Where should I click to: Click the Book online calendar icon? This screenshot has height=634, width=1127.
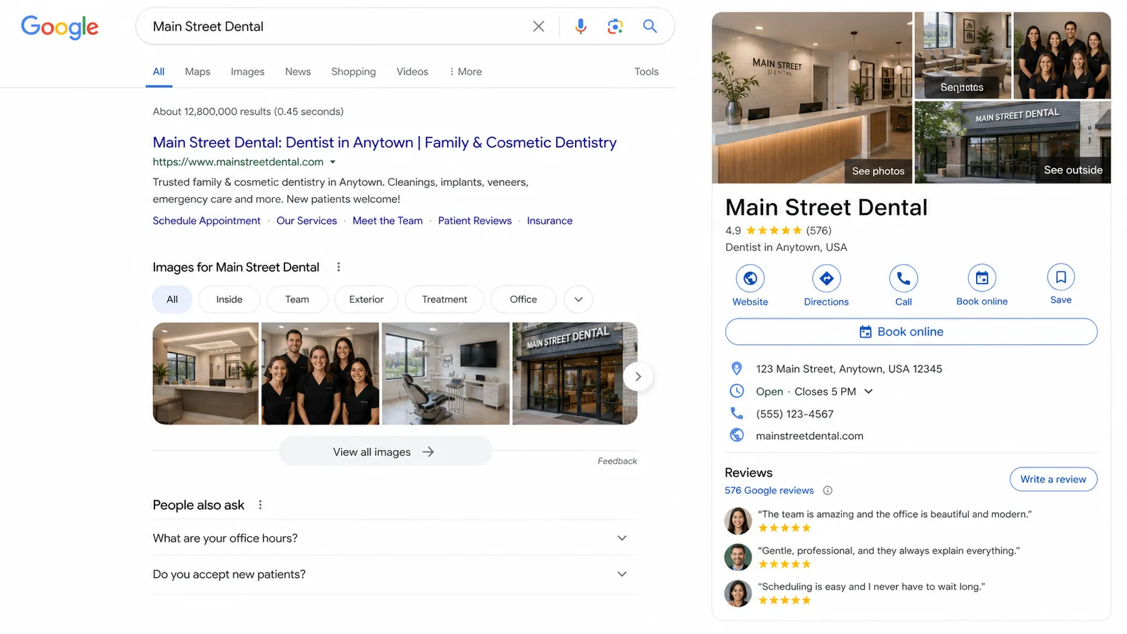pyautogui.click(x=982, y=278)
